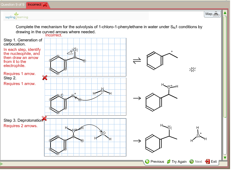This screenshot has width=233, height=170.
Task: Click the Step 2 'Requires 1 arrow.' text
Action: click(x=20, y=84)
